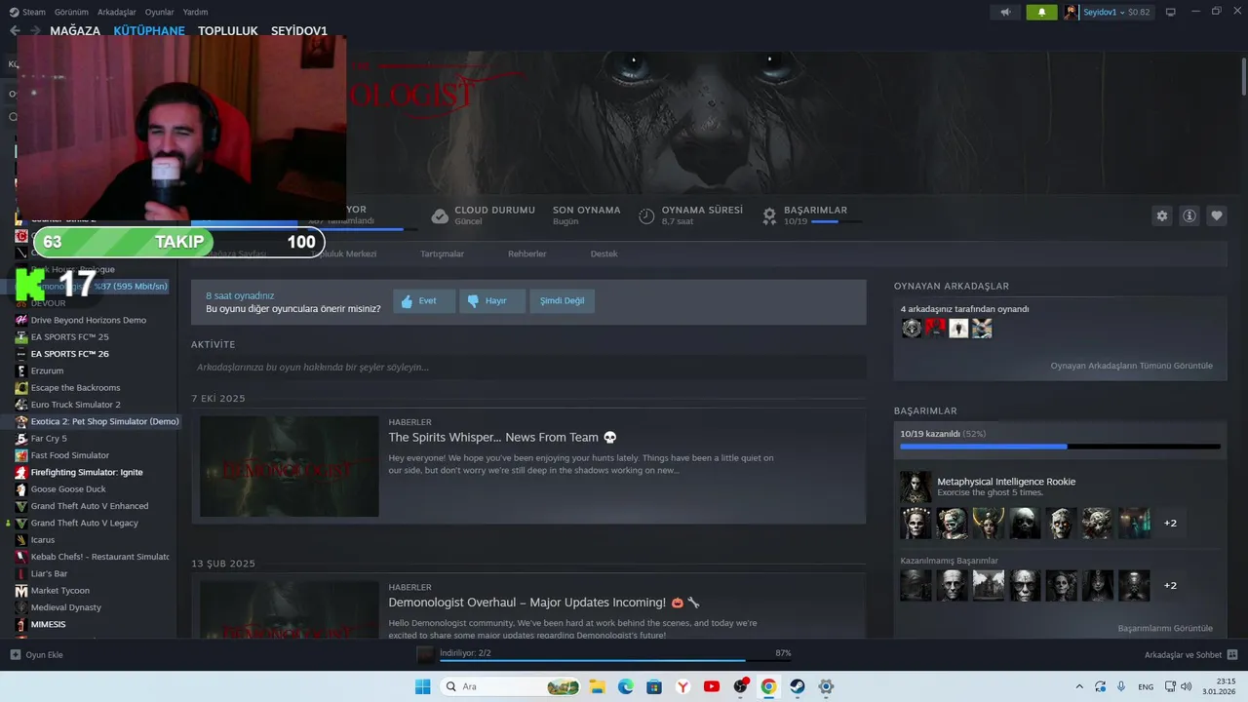Select Medieval Dynasty in game list

(x=65, y=607)
